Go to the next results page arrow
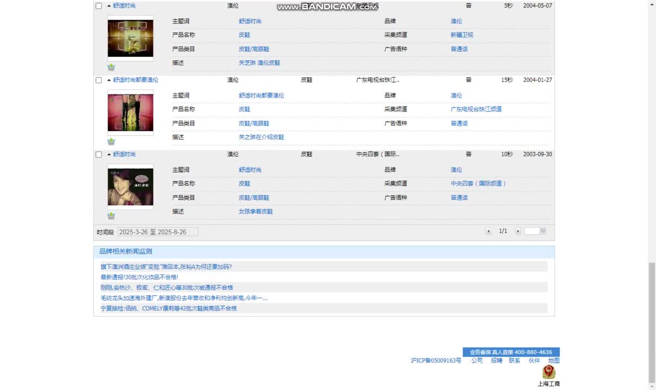Screen dimensions: 656x390 click(x=518, y=231)
